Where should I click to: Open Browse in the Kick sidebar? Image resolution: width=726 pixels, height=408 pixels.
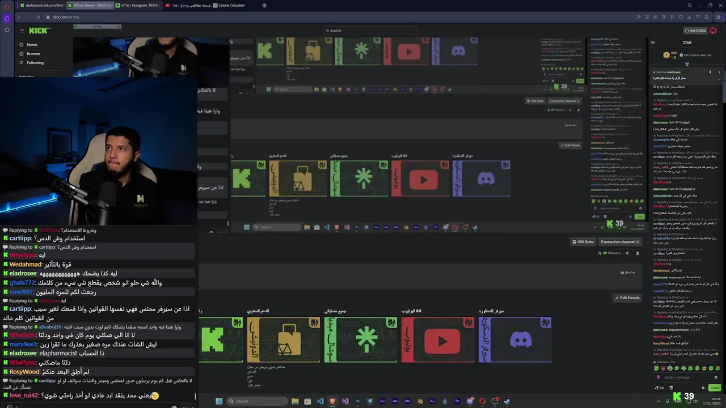click(x=30, y=54)
